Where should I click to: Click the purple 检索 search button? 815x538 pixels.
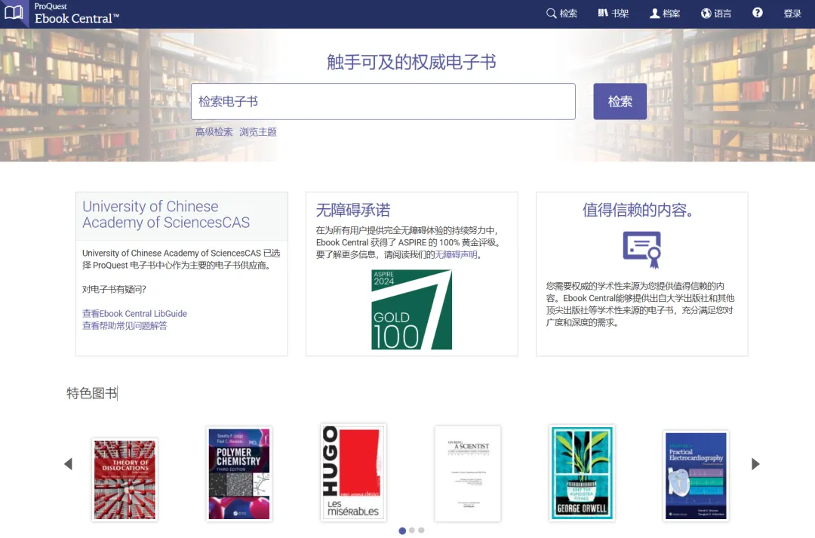point(620,101)
